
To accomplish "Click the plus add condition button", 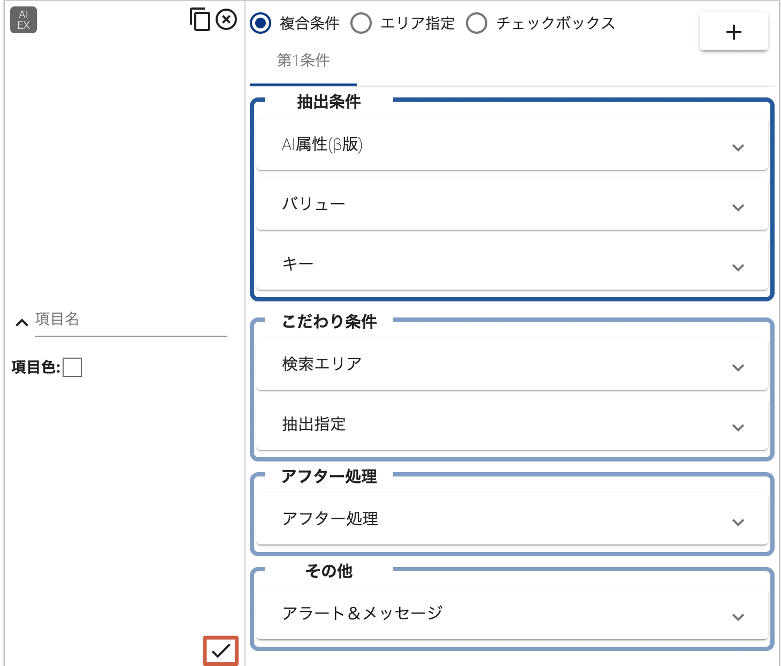I will [733, 32].
